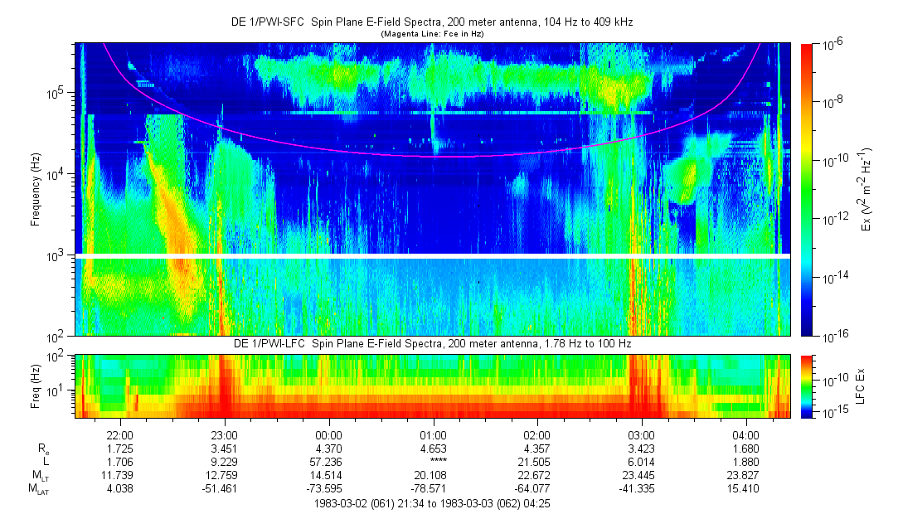Viewport: 898px width, 514px height.
Task: Click the DE 1/PWI-LFC panel title
Action: coord(431,343)
